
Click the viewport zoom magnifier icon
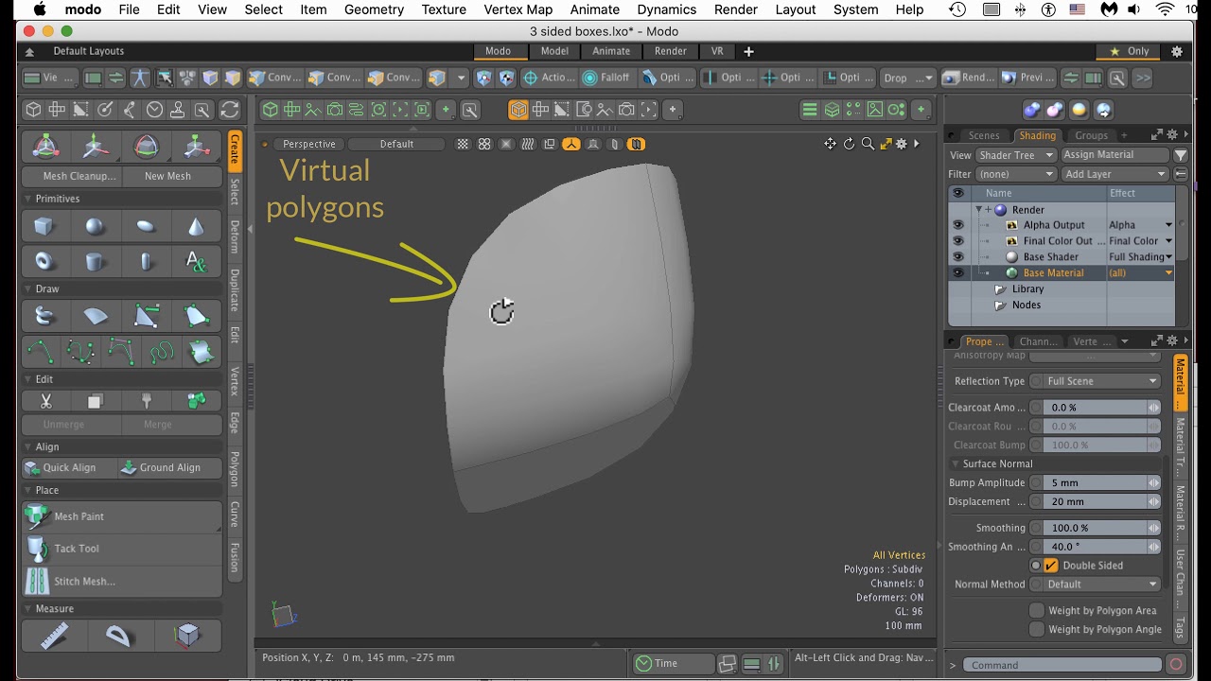click(868, 144)
